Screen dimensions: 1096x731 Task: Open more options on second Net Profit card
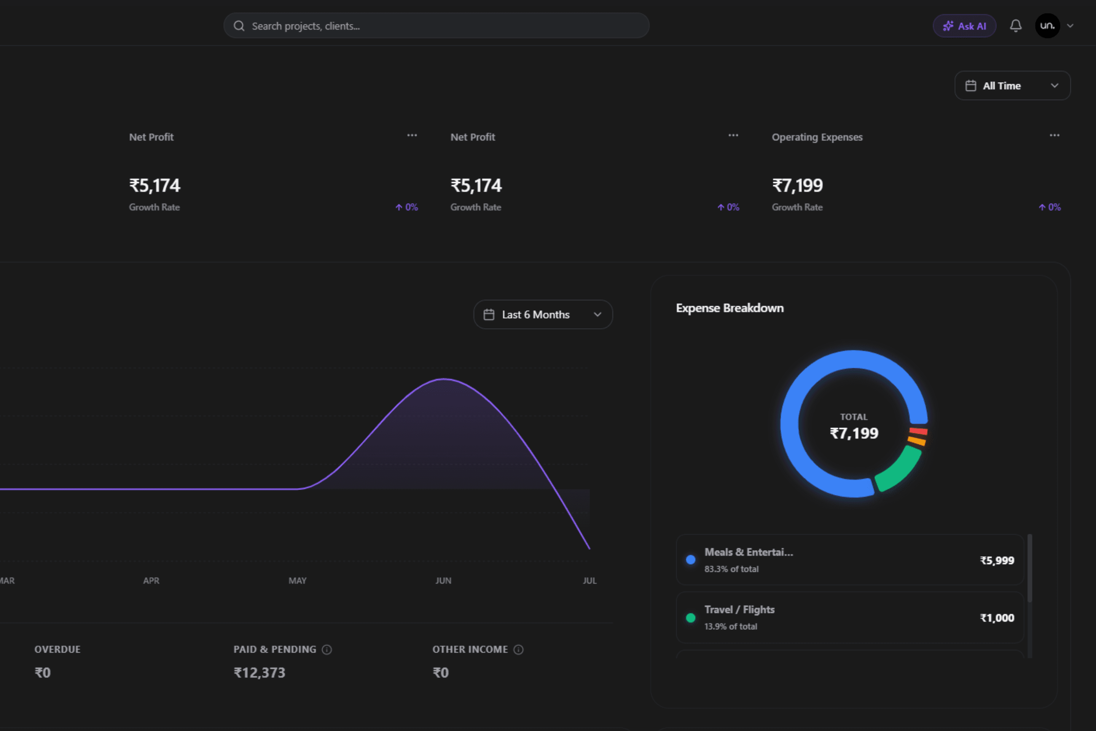[733, 136]
